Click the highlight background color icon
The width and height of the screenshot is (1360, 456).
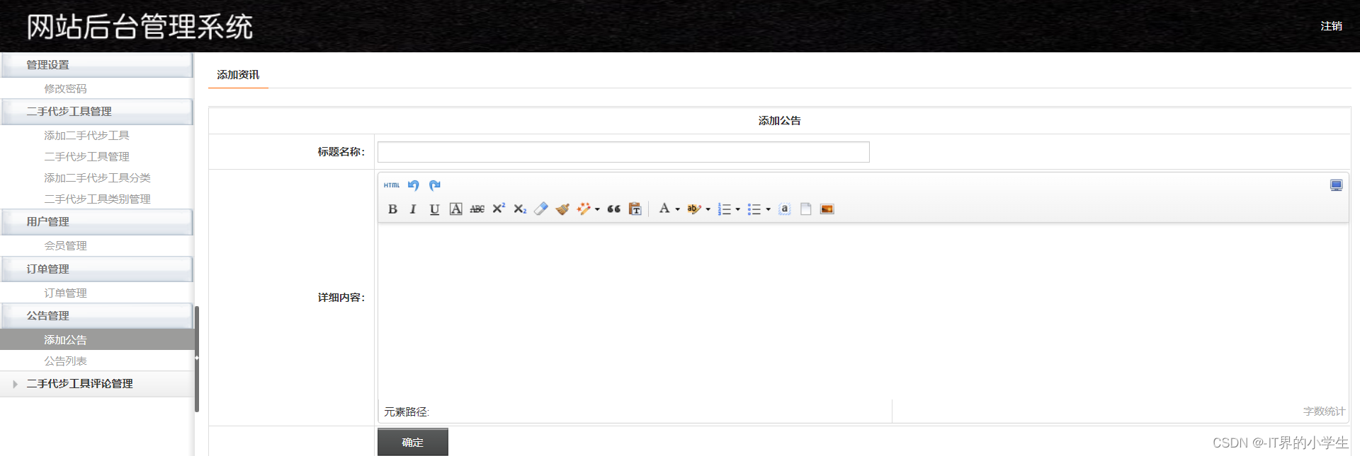(694, 209)
